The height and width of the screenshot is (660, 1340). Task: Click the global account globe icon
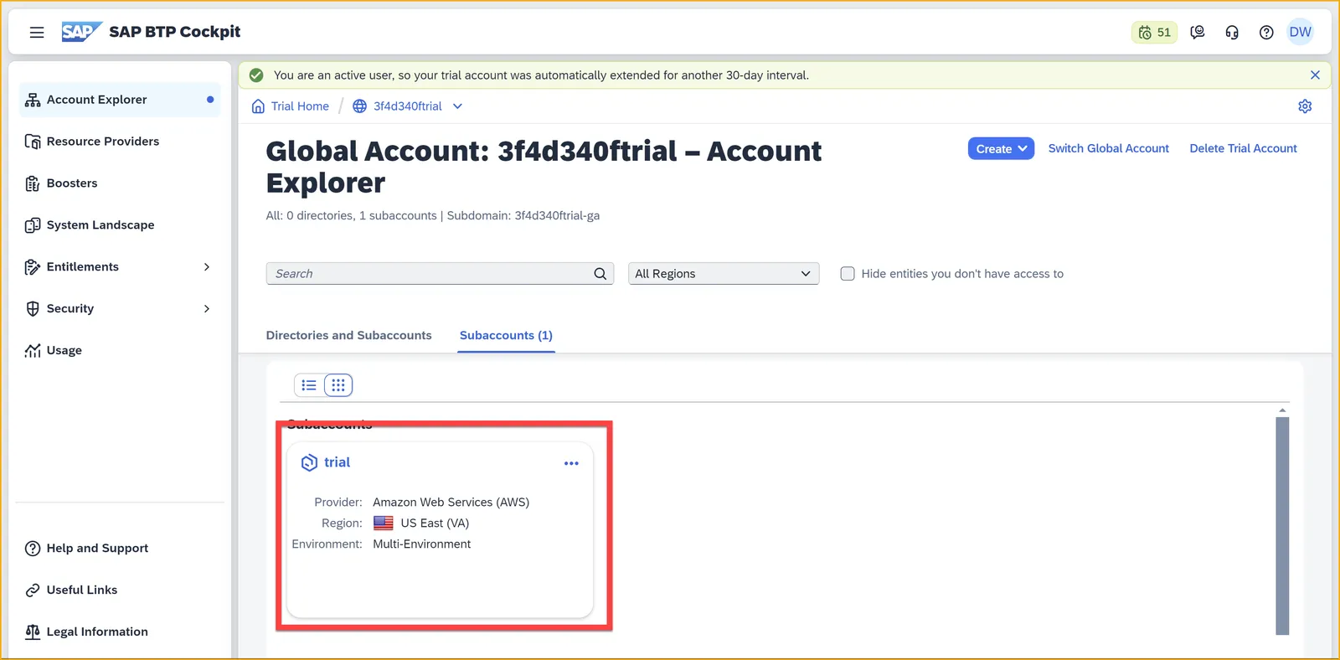[359, 106]
